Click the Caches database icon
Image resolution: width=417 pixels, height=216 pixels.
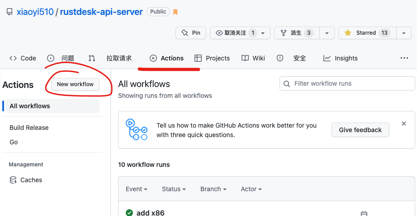click(13, 180)
